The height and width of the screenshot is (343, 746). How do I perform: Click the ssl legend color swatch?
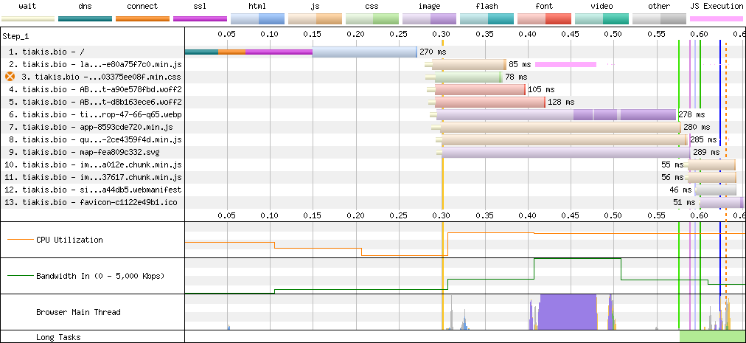point(200,19)
